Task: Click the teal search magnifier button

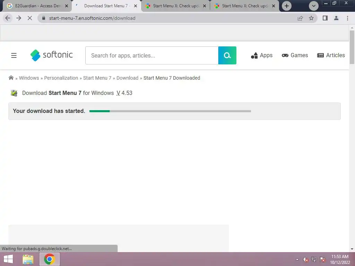Action: (227, 55)
